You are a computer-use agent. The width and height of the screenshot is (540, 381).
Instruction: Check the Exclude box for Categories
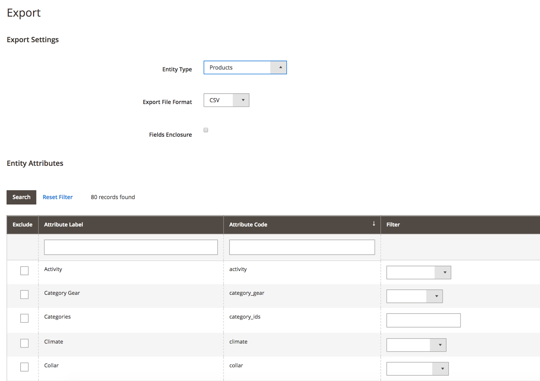click(x=24, y=318)
